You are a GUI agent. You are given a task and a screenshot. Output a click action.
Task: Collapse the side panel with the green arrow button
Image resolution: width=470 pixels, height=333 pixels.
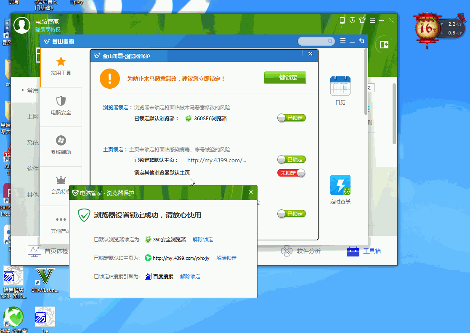pos(383,45)
